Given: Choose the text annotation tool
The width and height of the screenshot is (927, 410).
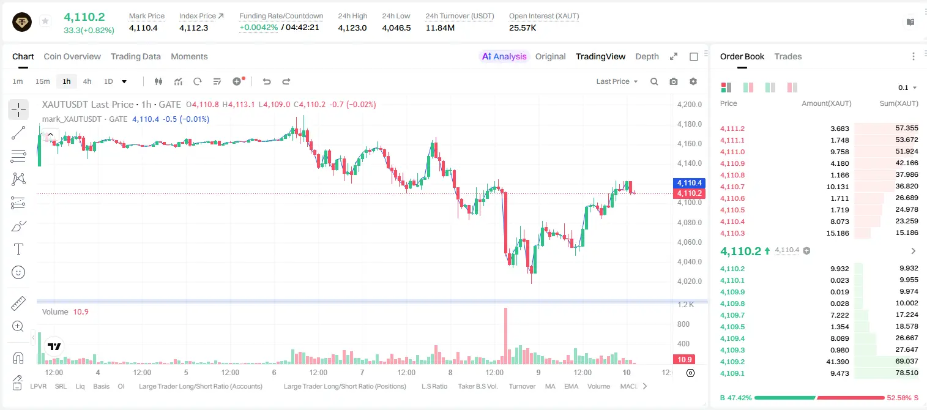Looking at the screenshot, I should [x=18, y=249].
